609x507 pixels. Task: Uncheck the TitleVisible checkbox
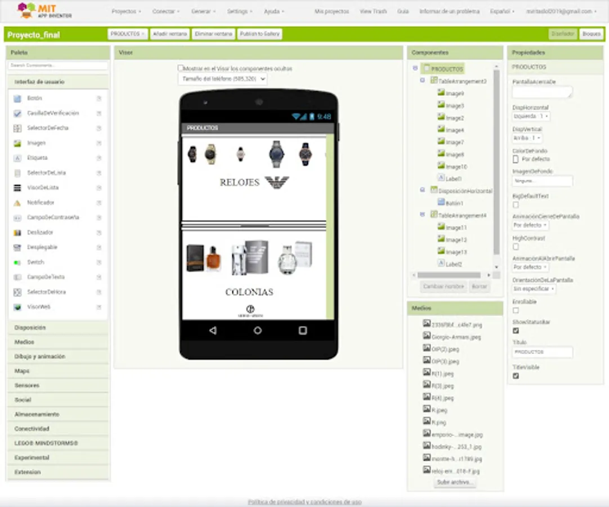point(516,376)
